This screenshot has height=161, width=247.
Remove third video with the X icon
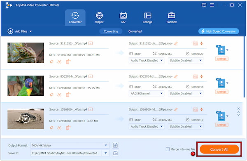point(238,109)
